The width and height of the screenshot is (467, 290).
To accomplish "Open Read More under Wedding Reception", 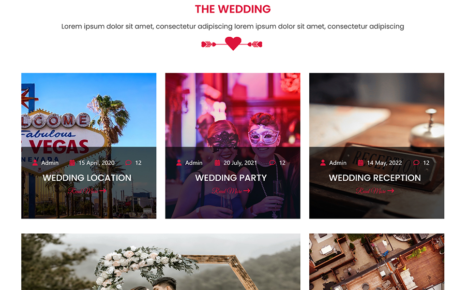I will coord(375,190).
